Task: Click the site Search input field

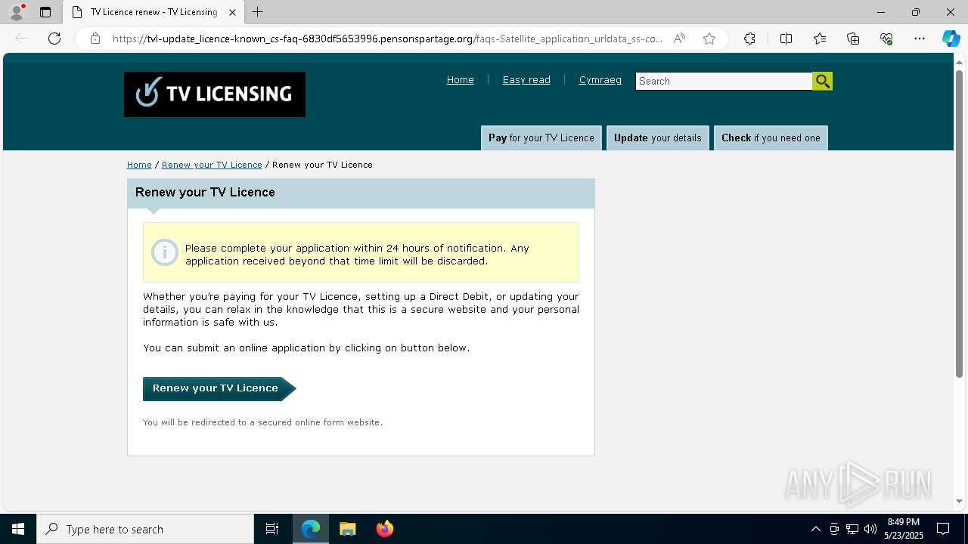Action: point(724,81)
